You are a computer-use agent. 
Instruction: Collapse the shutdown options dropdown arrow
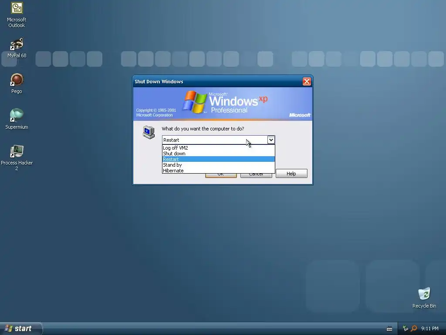271,140
